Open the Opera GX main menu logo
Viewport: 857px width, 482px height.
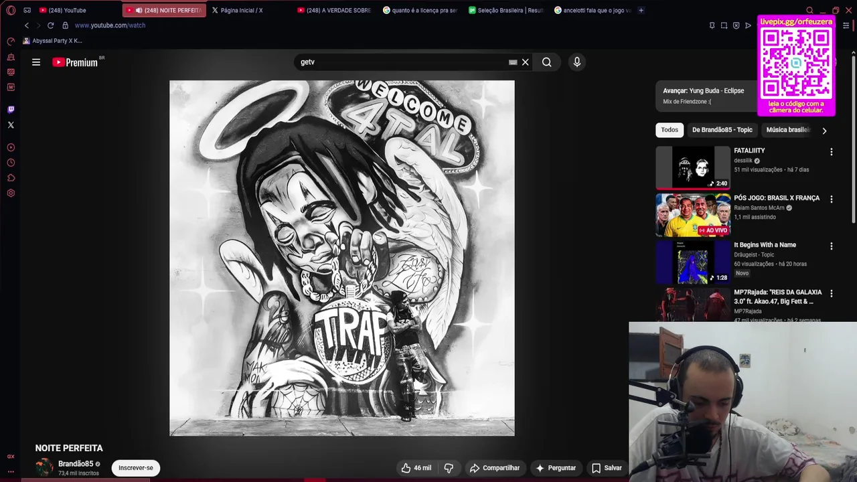[x=11, y=10]
